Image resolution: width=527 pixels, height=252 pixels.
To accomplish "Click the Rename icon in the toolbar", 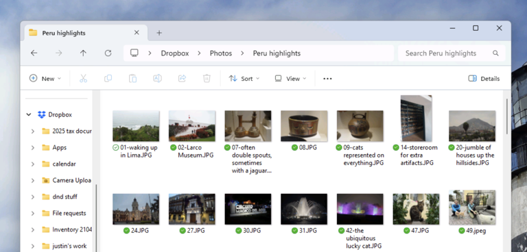I will coord(157,79).
